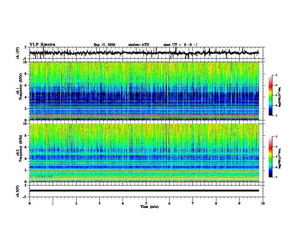
Task: Click the "9" minute tick label
Action: point(239,203)
